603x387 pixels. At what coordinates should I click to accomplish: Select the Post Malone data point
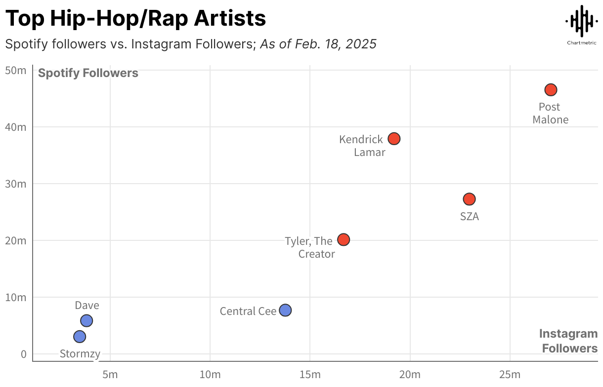(x=551, y=90)
